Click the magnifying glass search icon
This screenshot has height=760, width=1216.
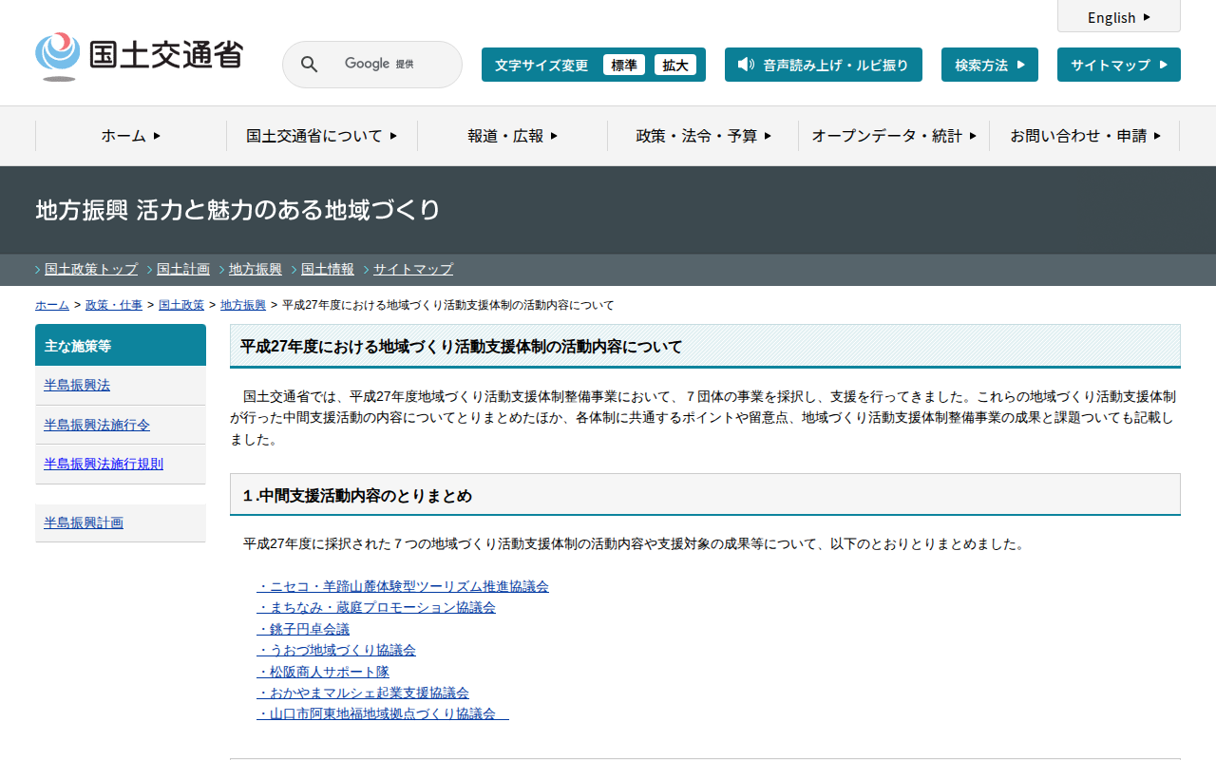click(309, 65)
